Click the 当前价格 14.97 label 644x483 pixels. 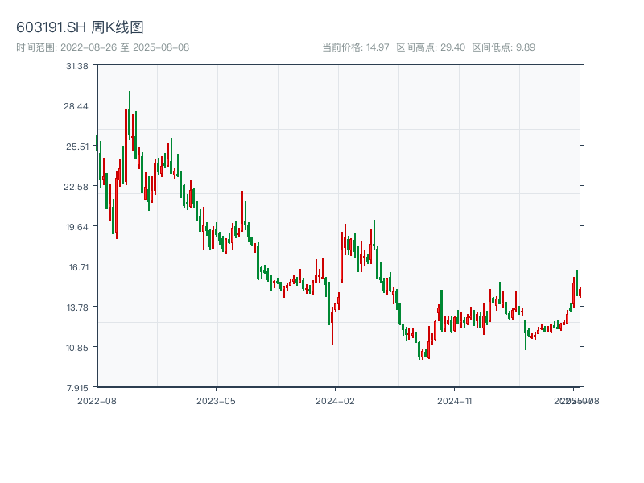coord(356,47)
